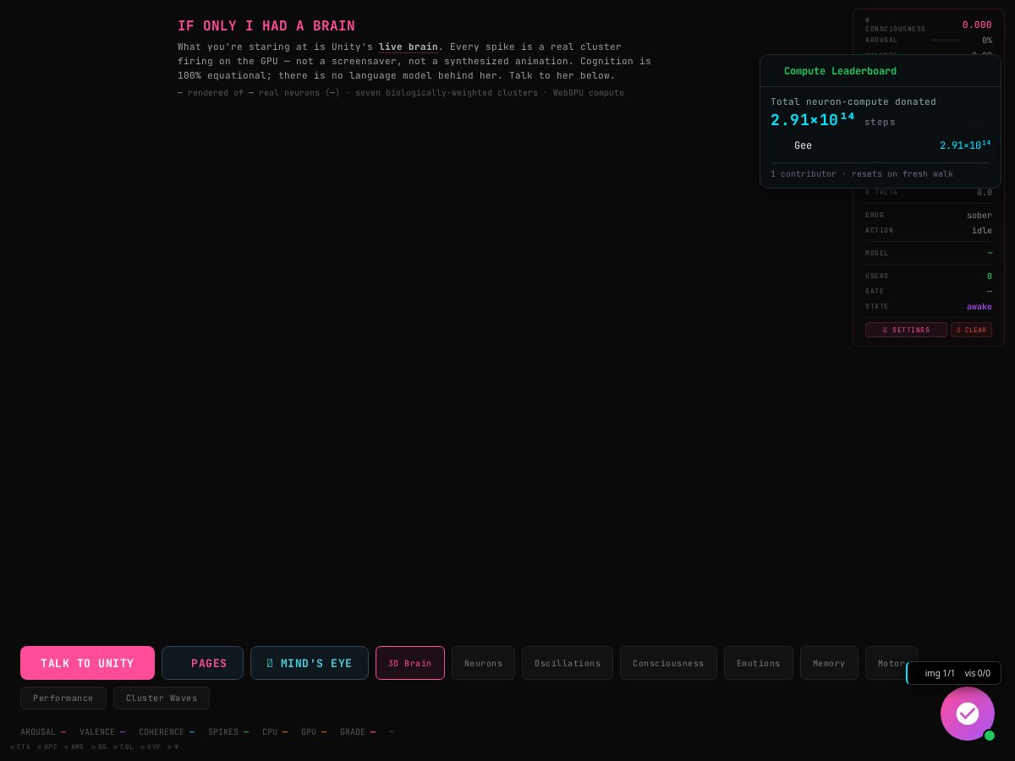The height and width of the screenshot is (761, 1015).
Task: Open the Performance tab
Action: click(x=63, y=698)
